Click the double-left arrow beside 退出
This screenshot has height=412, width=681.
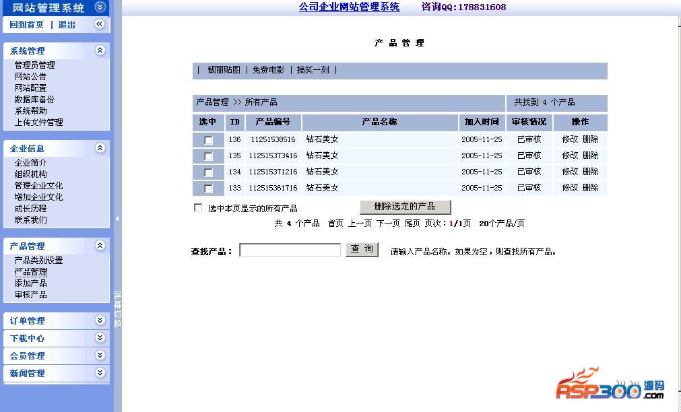100,24
